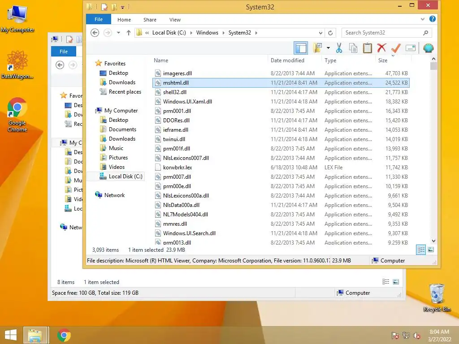Viewport: 459px width, 344px height.
Task: Go back in System32 window
Action: (x=95, y=32)
